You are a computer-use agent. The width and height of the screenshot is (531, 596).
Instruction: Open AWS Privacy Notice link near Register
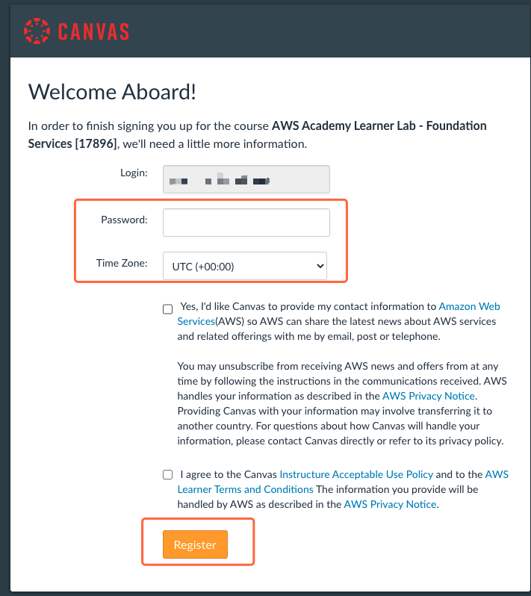pyautogui.click(x=390, y=504)
